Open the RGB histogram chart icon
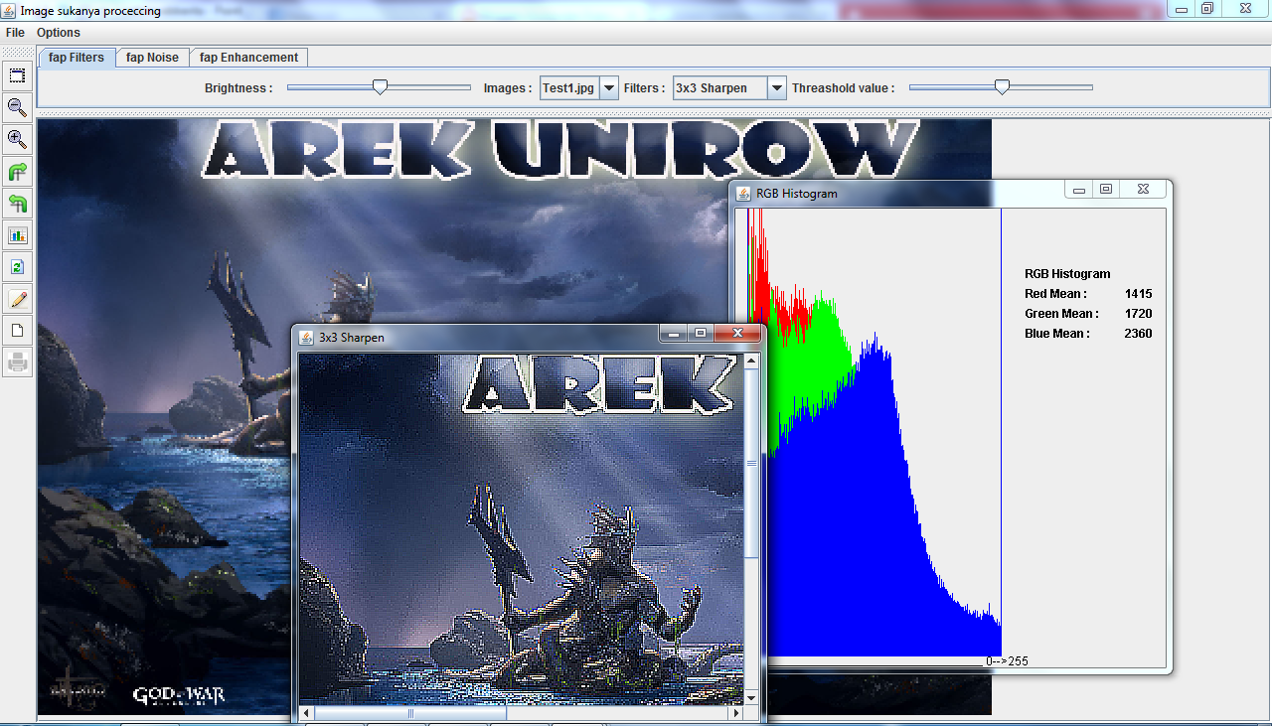 (x=16, y=234)
